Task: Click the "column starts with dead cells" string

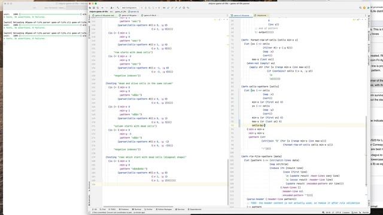Action: coord(135,126)
